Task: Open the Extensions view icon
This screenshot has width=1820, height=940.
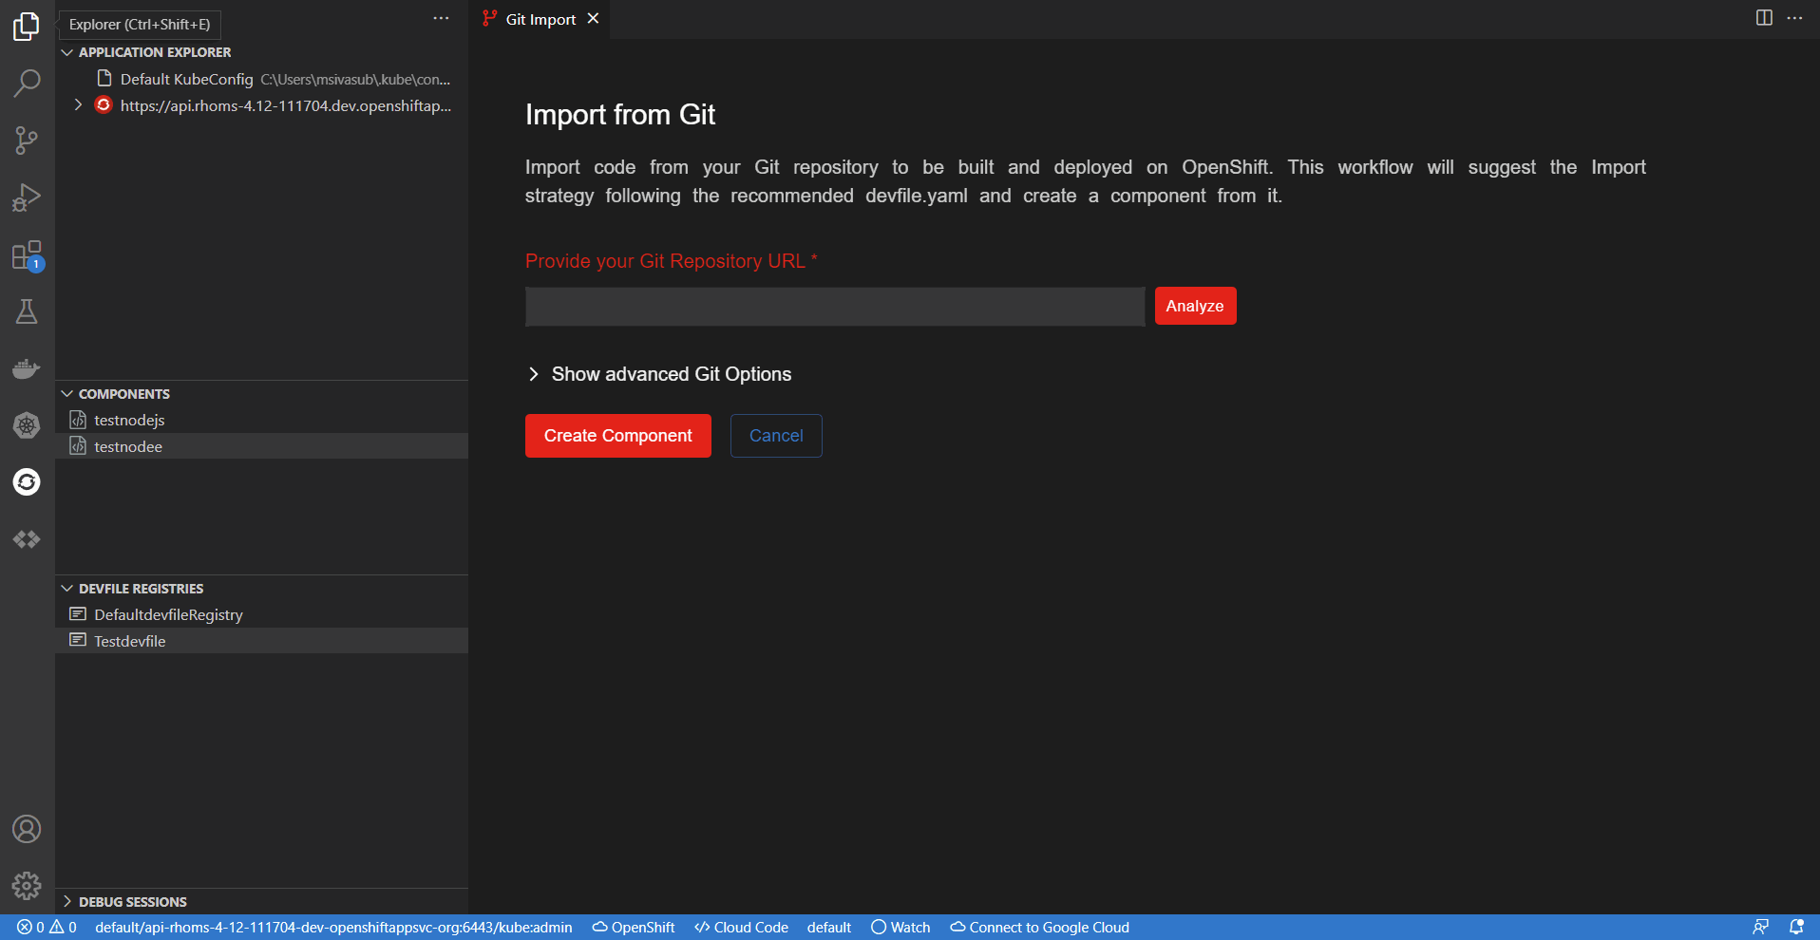Action: point(27,255)
